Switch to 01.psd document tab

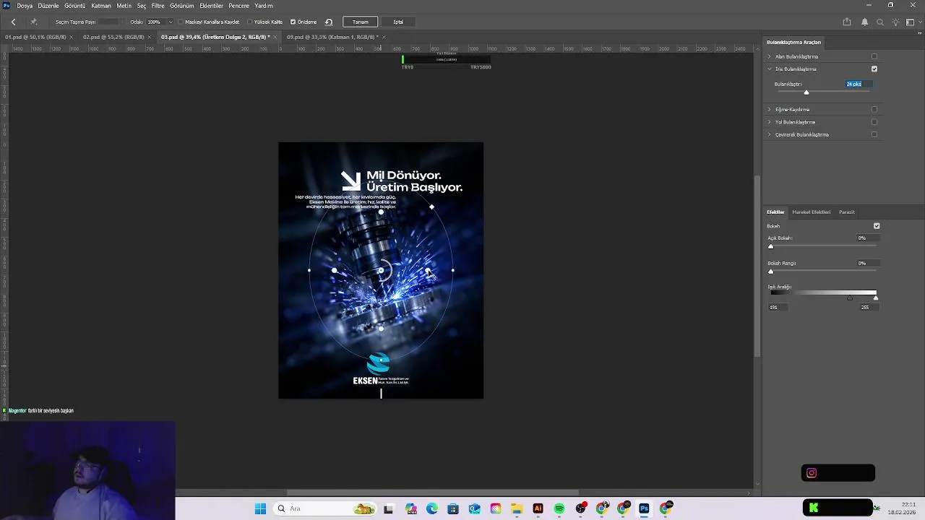35,37
